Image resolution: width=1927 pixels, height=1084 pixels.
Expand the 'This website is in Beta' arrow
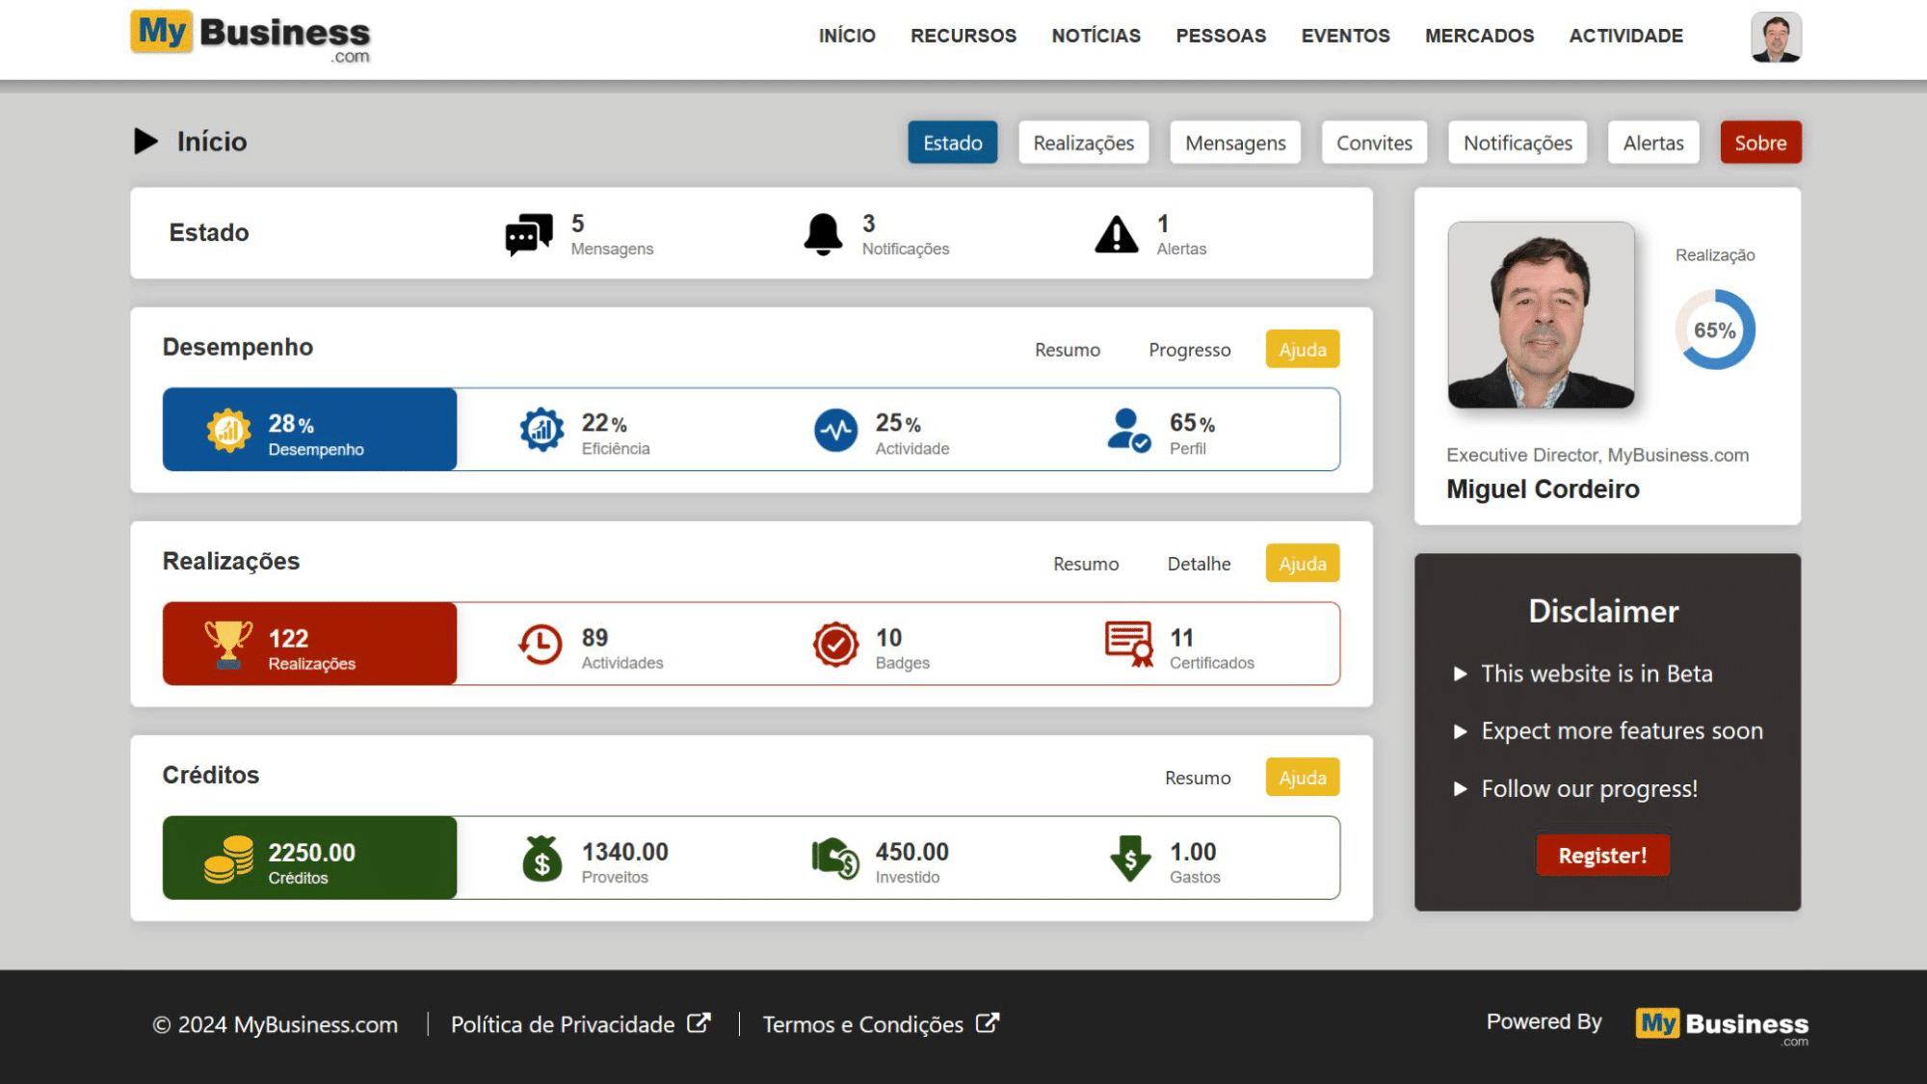coord(1460,674)
